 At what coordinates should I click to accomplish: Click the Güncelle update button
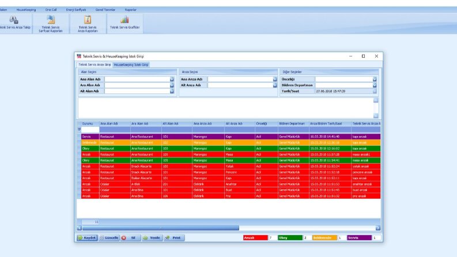109,238
